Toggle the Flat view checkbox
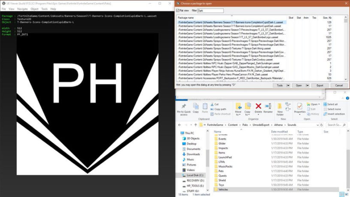 [178, 10]
